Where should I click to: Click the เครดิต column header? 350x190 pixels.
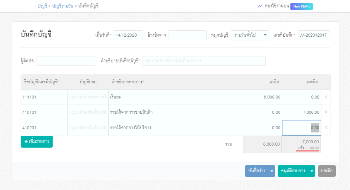(312, 82)
